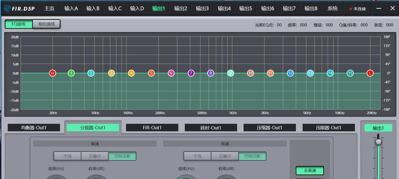This screenshot has height=179, width=399.
Task: Select pink EQ node 6
Action: tap(171, 73)
